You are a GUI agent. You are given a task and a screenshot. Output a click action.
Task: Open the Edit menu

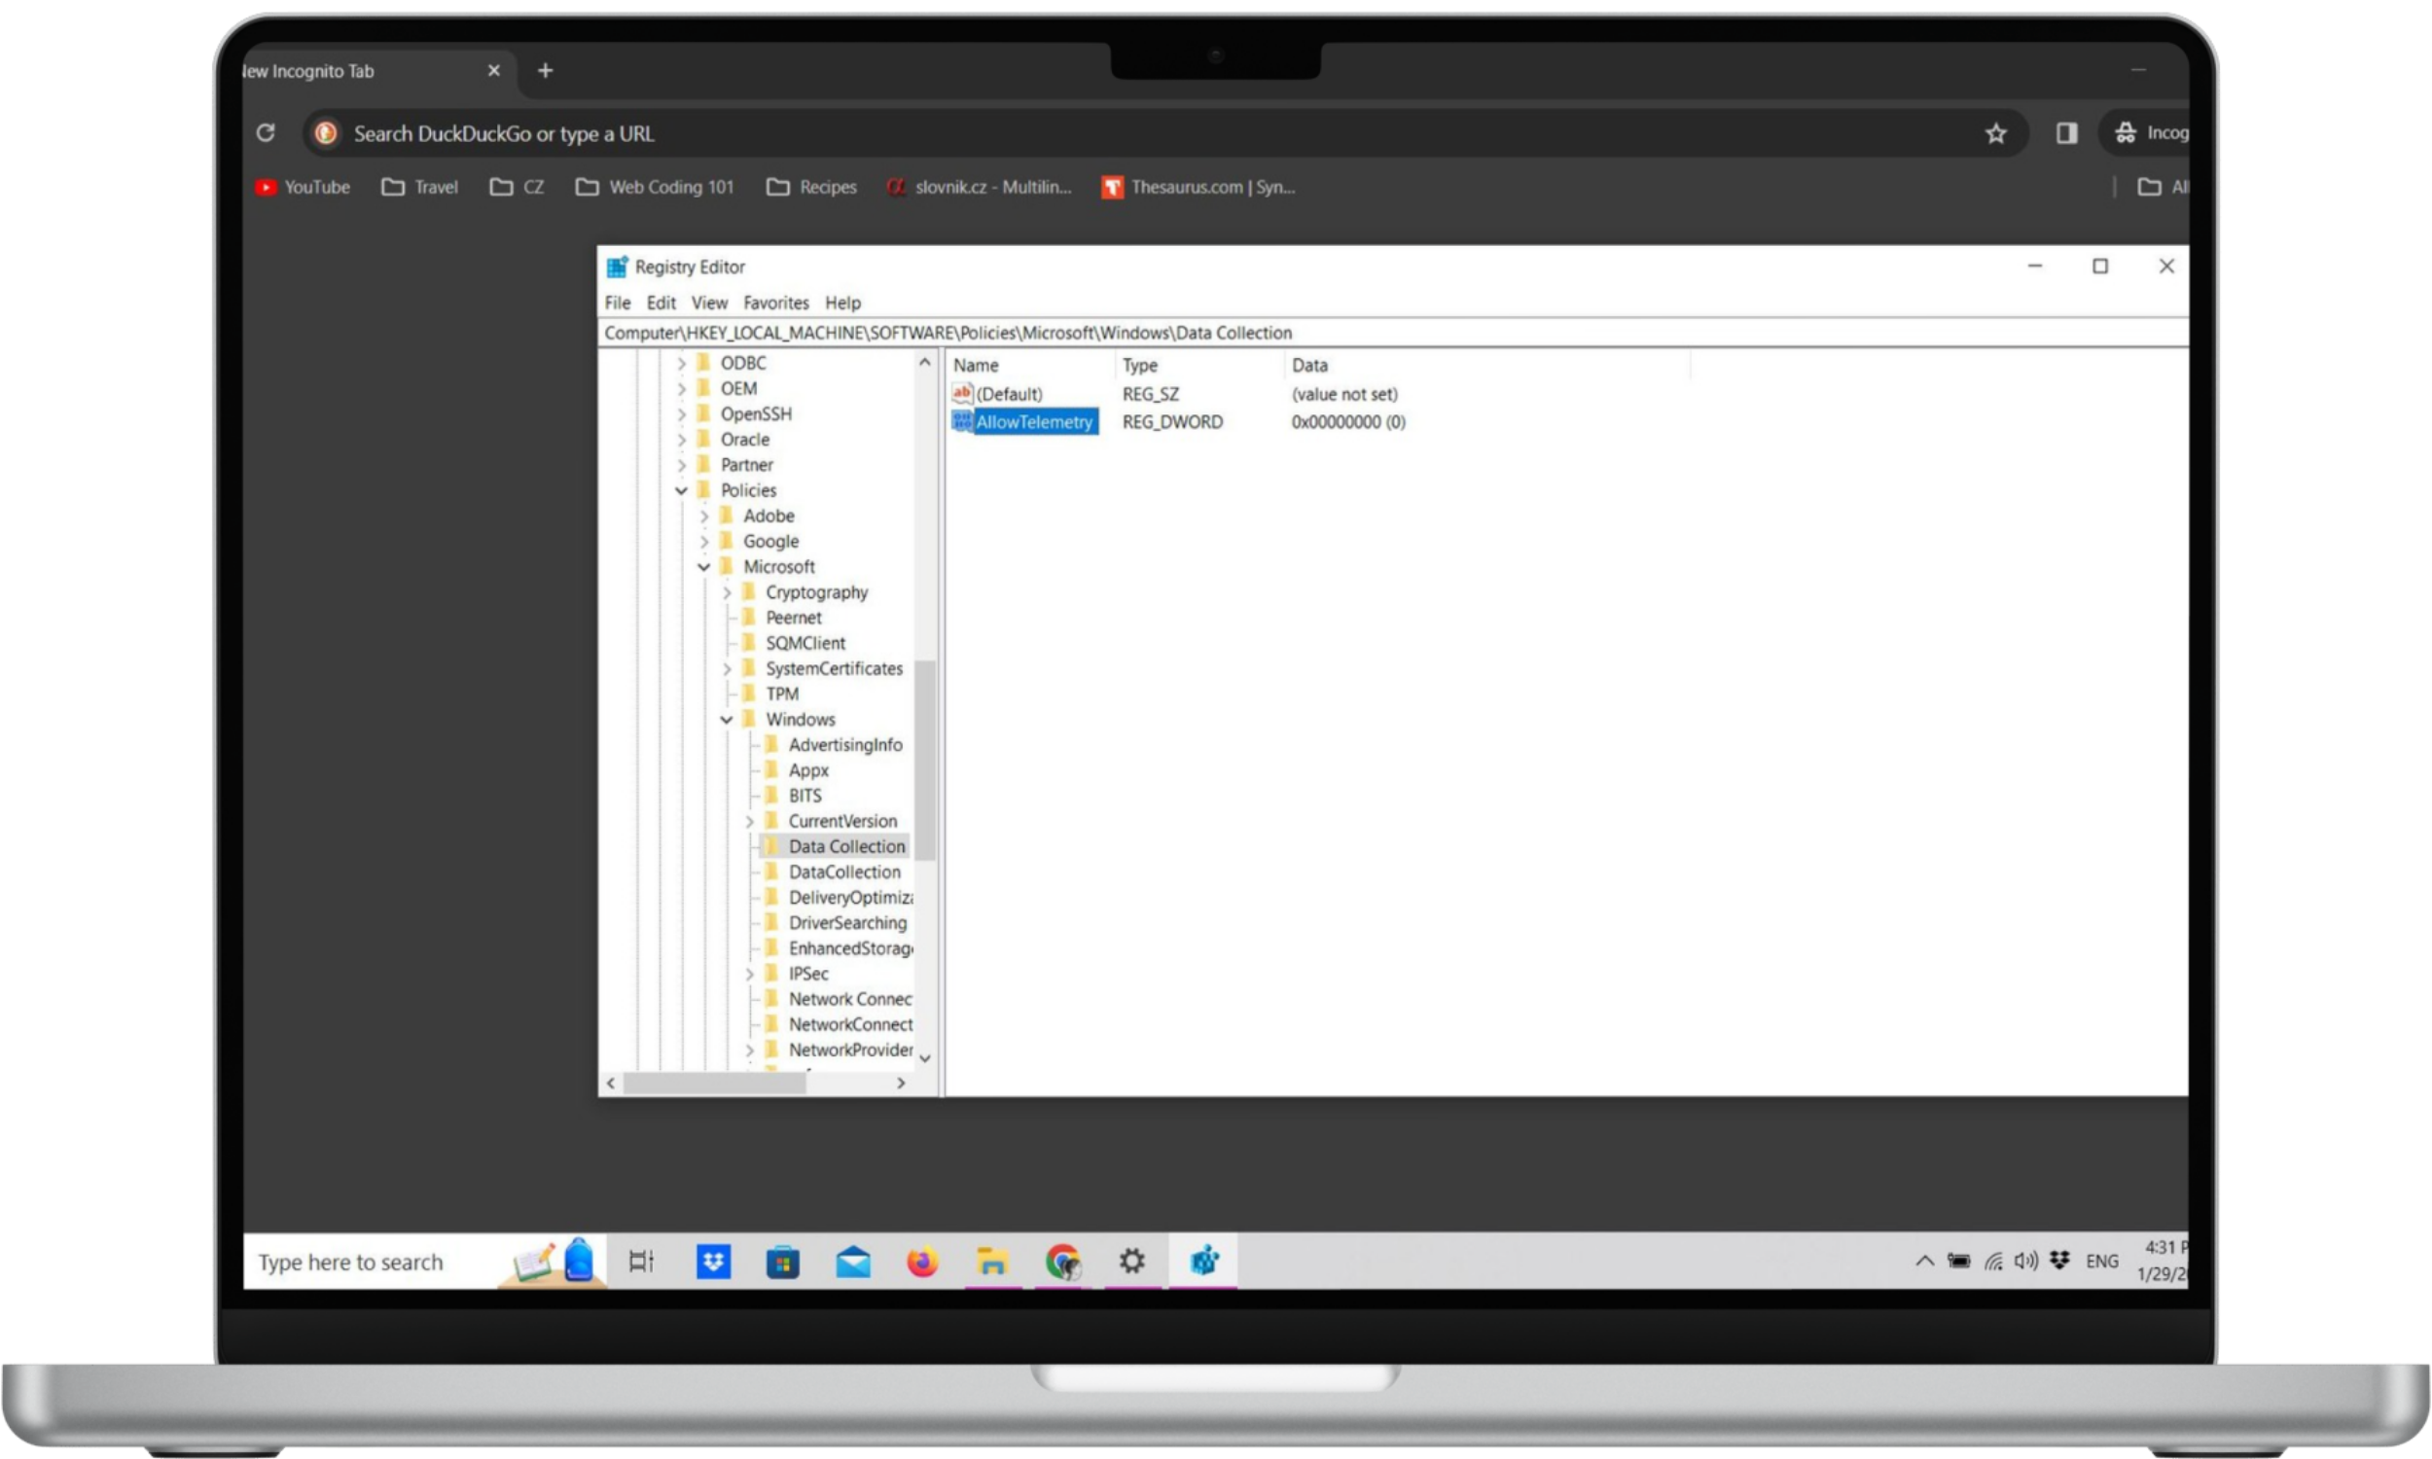click(x=661, y=302)
